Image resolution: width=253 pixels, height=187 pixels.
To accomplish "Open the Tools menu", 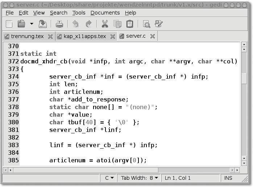I will point(79,13).
